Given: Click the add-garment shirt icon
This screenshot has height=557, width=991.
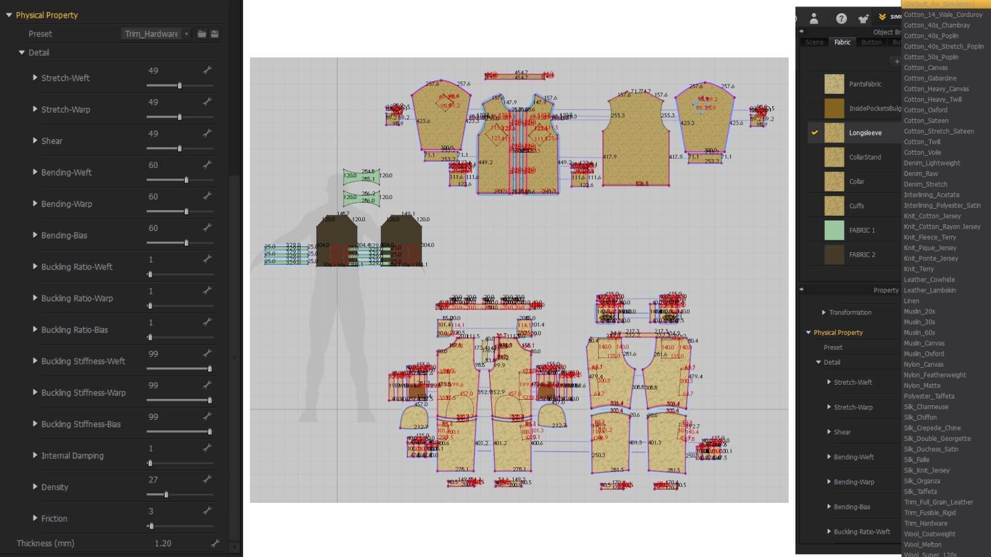Looking at the screenshot, I should click(864, 19).
